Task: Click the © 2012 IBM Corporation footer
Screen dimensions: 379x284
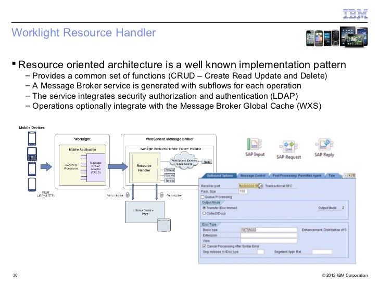Action: click(345, 275)
